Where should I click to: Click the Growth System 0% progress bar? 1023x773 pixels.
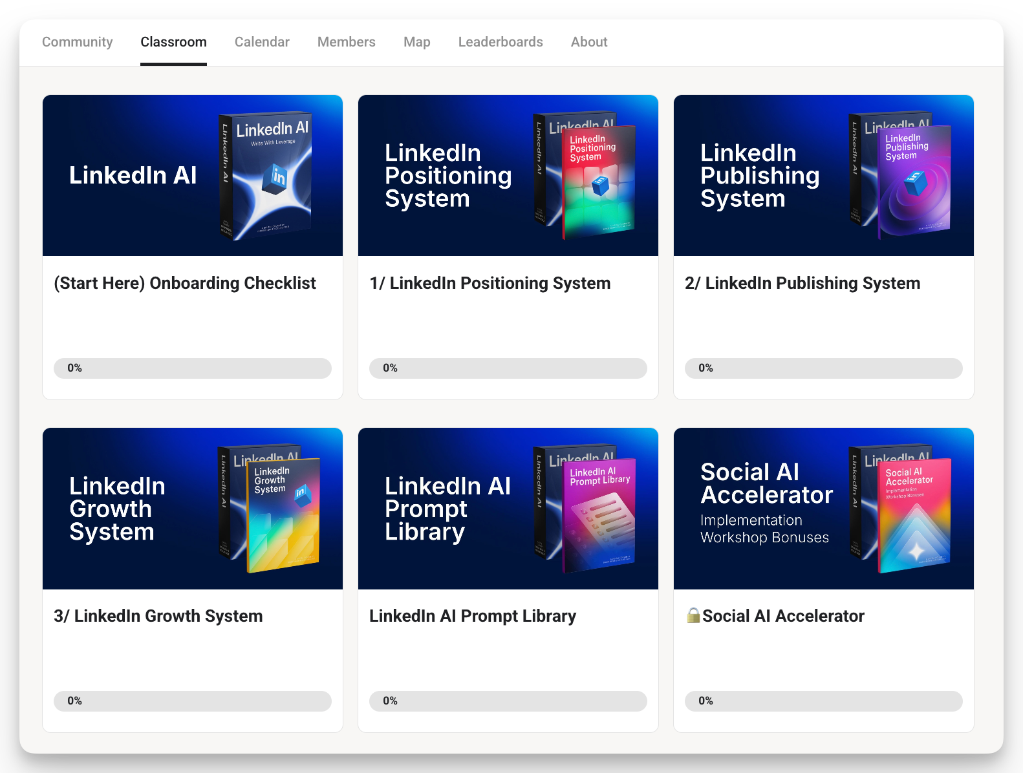(193, 701)
